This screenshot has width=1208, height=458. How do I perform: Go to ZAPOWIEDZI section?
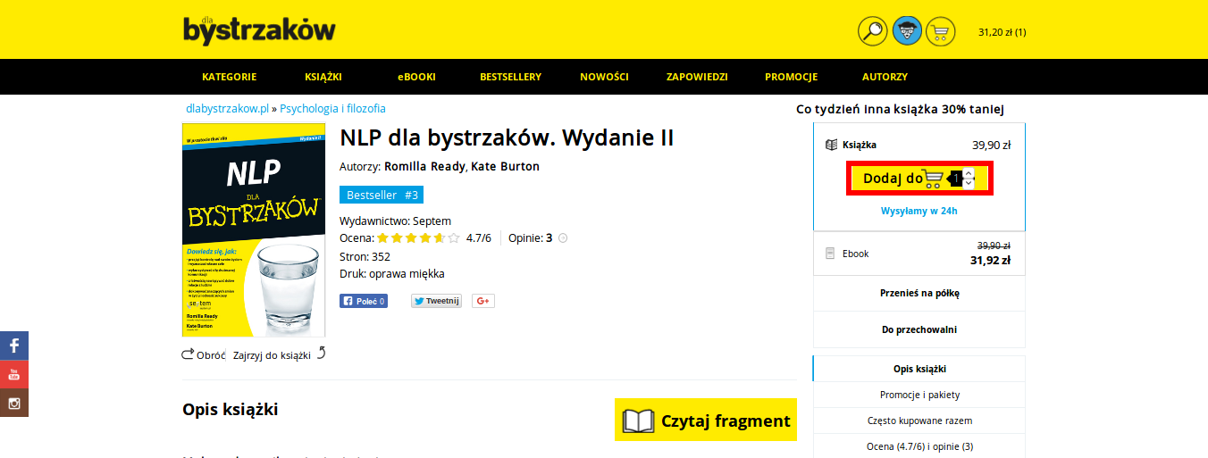(697, 77)
